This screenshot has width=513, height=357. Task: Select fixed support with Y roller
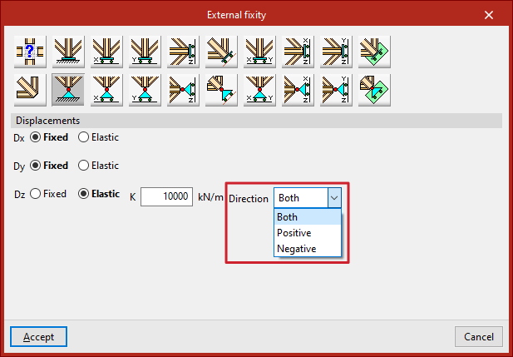pos(145,52)
